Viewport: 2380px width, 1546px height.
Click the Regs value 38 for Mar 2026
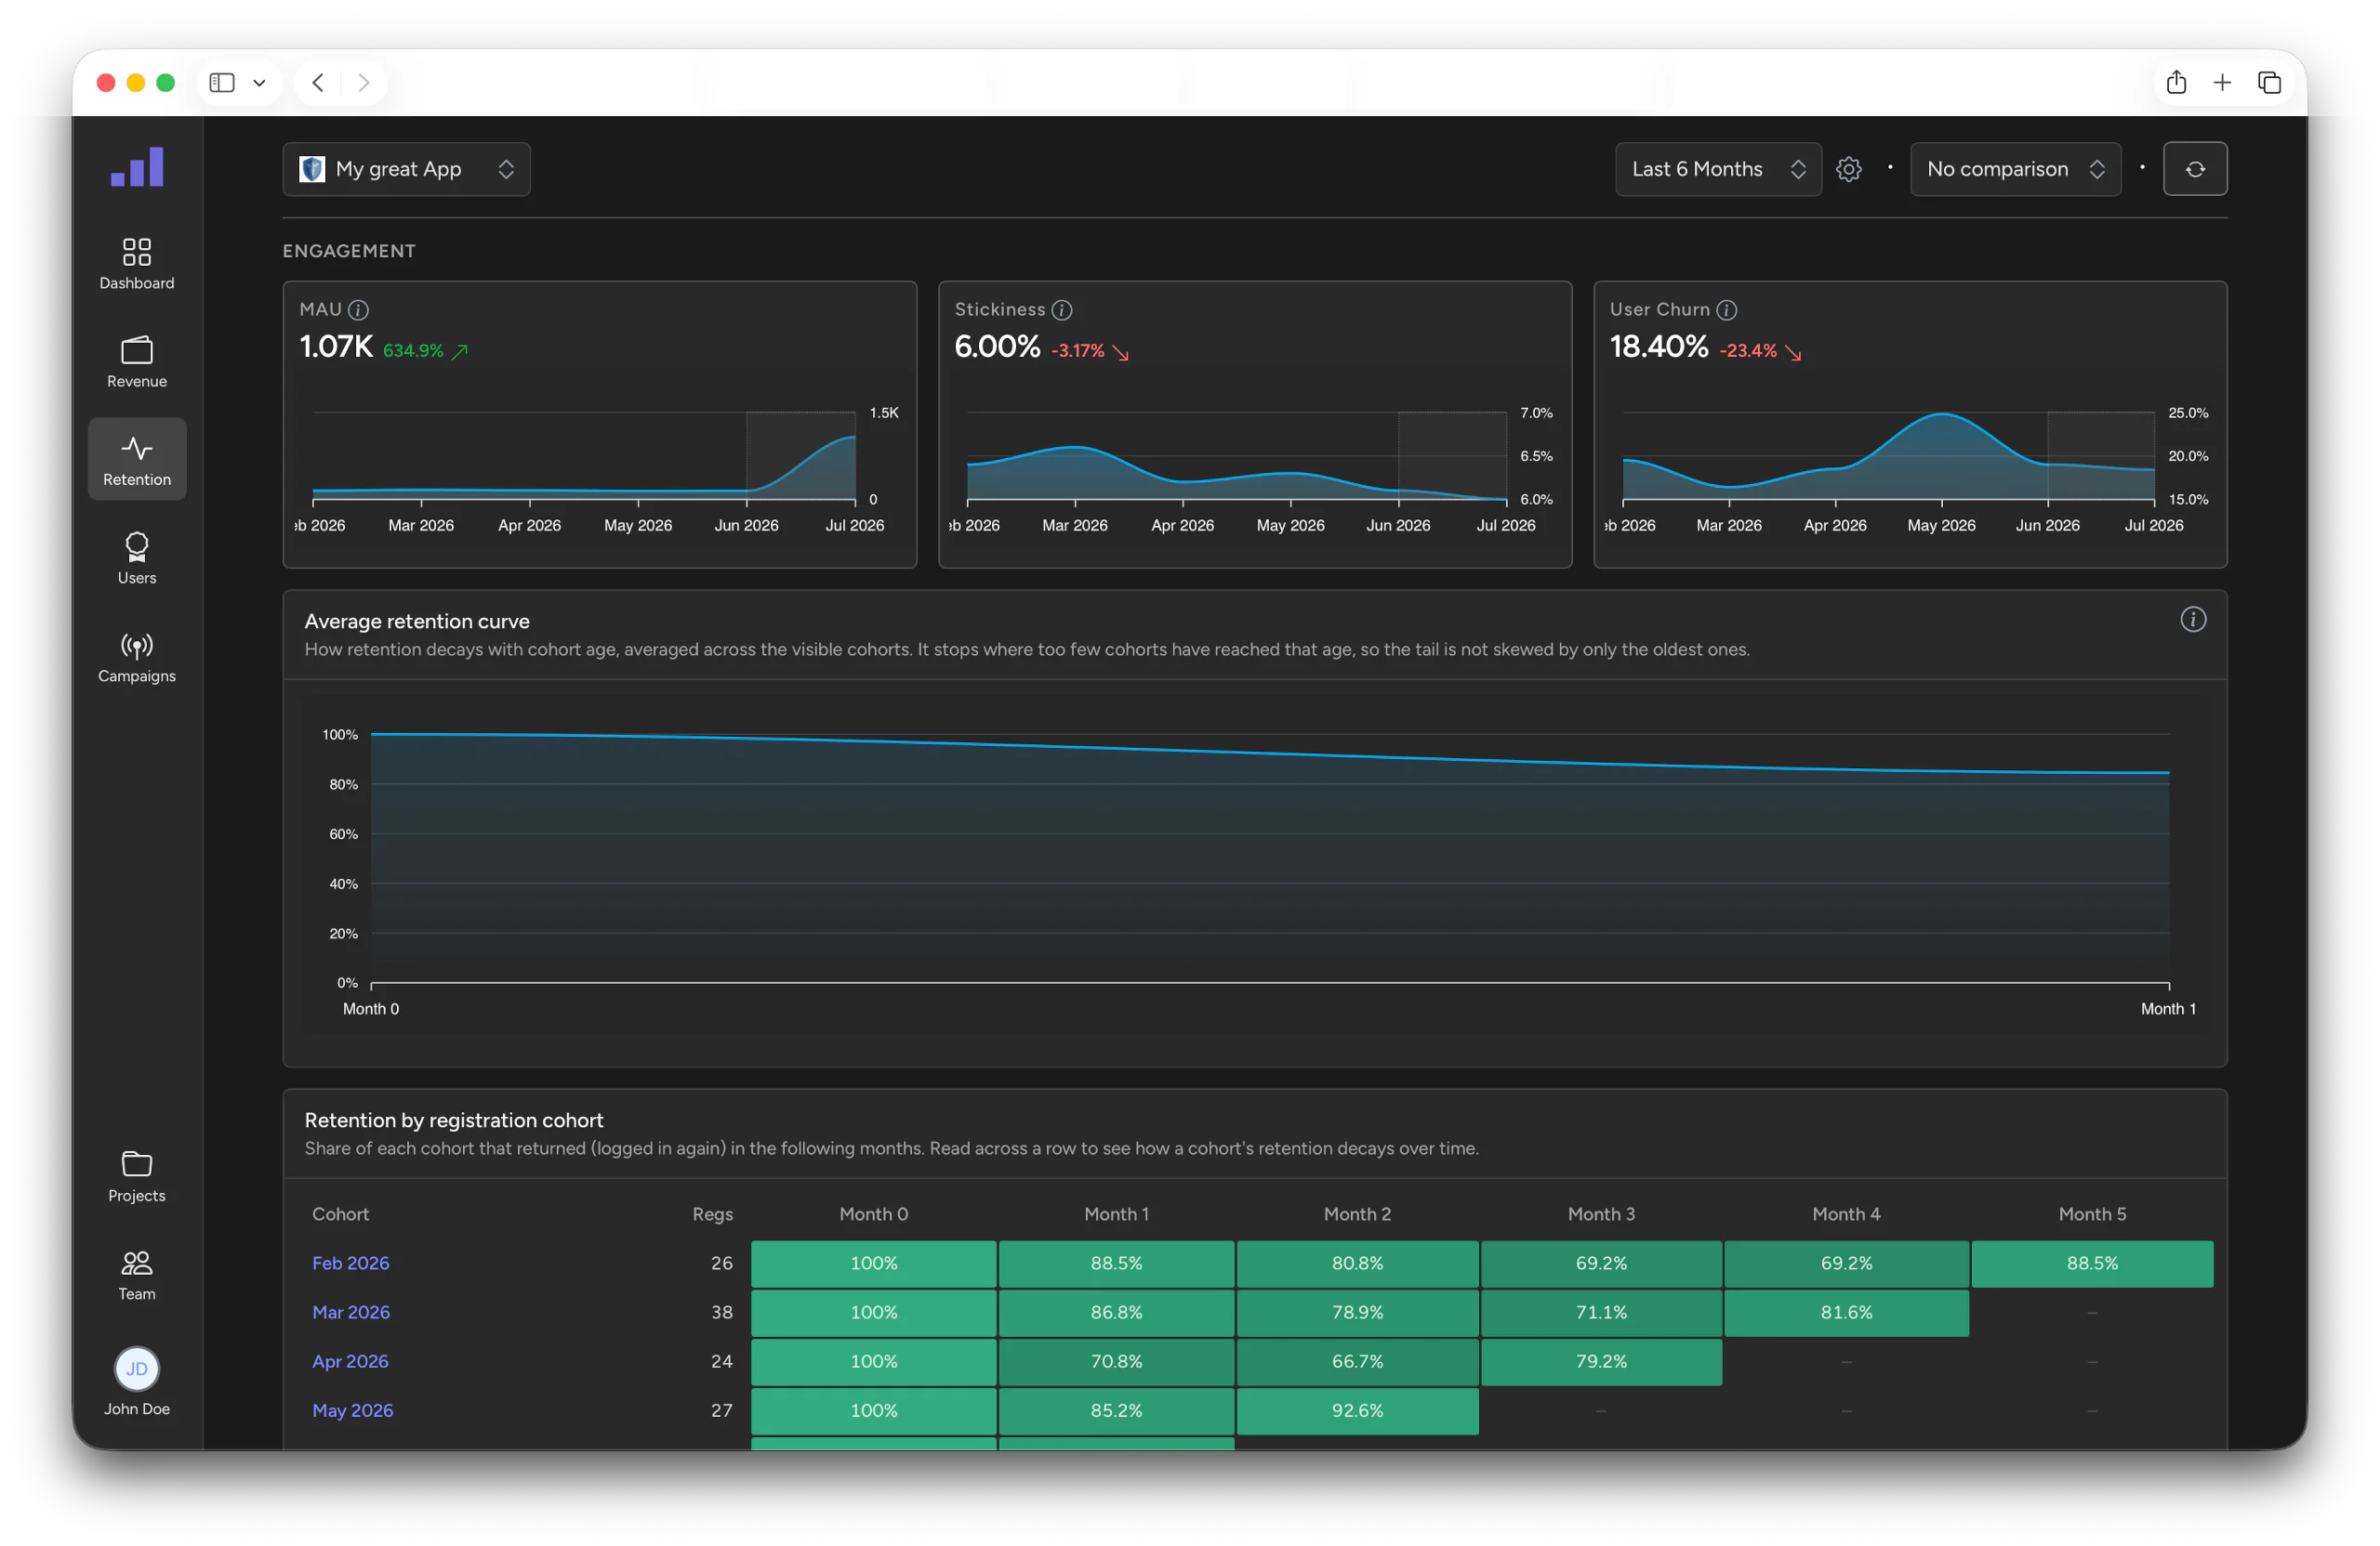(x=722, y=1312)
